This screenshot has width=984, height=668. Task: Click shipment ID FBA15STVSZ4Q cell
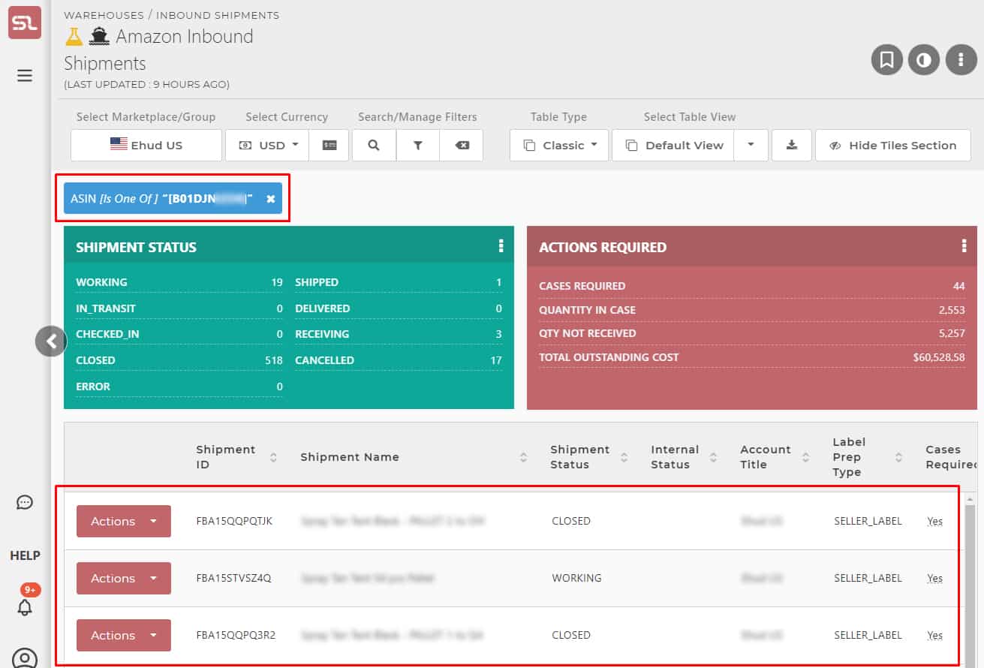click(x=233, y=578)
